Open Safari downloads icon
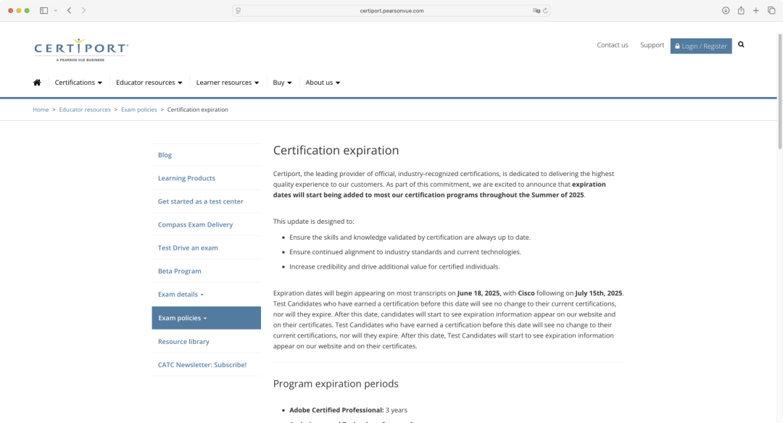Screen dimensions: 783x423 [x=726, y=11]
